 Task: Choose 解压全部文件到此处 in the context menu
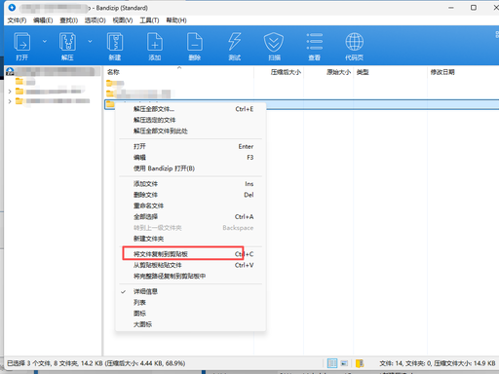[x=191, y=131]
